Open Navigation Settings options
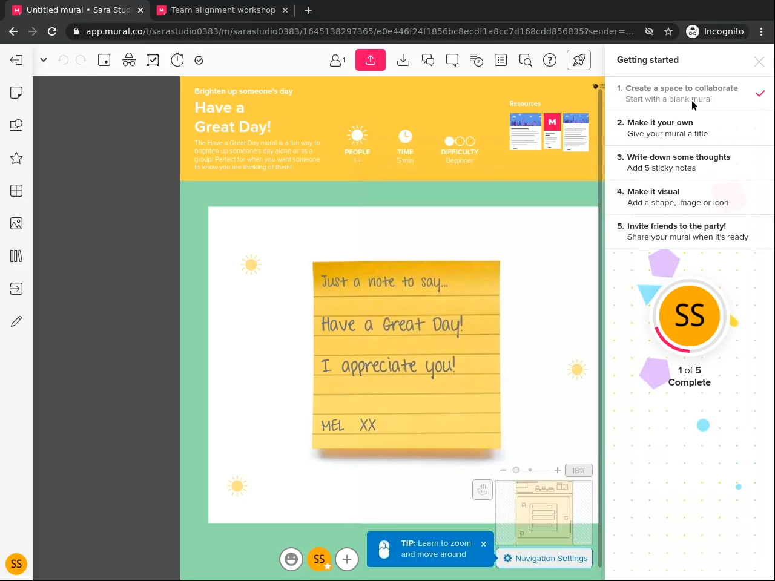Image resolution: width=775 pixels, height=581 pixels. 545,558
